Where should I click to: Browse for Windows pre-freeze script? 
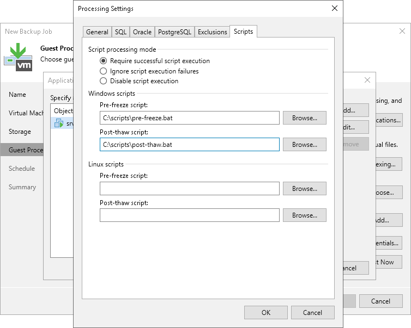[304, 118]
